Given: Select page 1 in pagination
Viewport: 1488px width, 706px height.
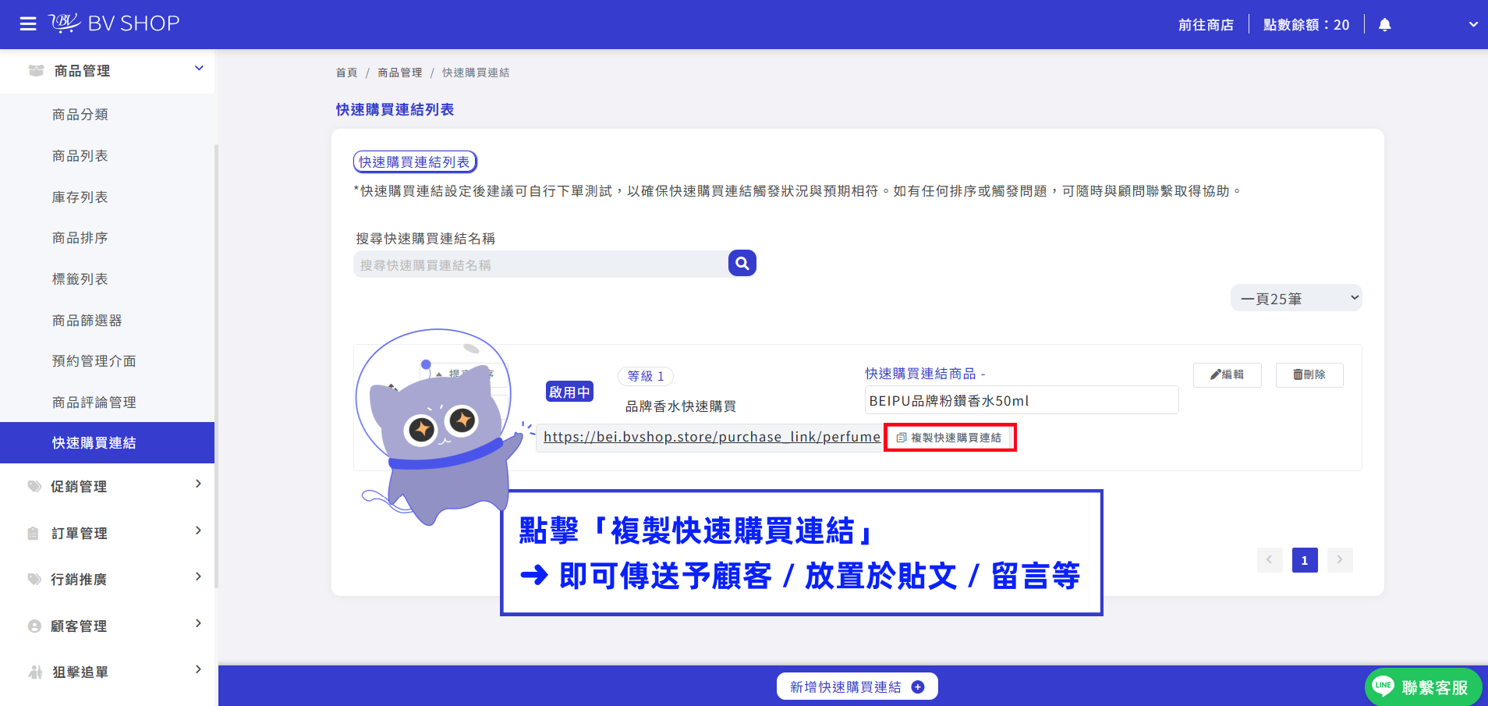Looking at the screenshot, I should [x=1305, y=560].
